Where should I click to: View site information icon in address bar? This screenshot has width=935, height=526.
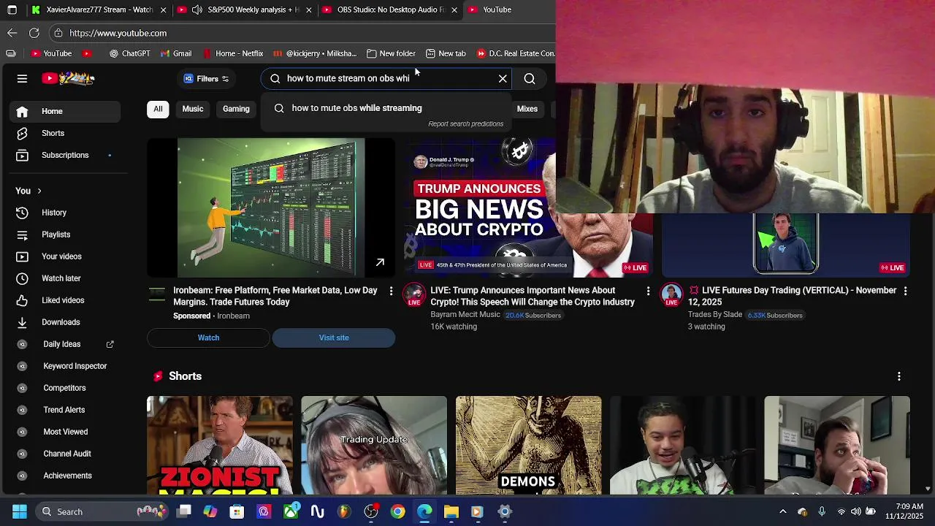[58, 33]
